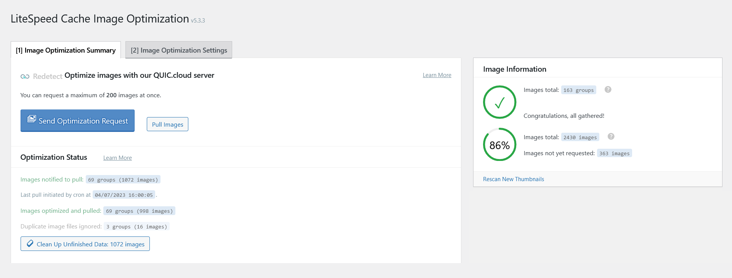Click 'Duplicate image files ignored:' label
This screenshot has height=278, width=732.
tap(61, 227)
